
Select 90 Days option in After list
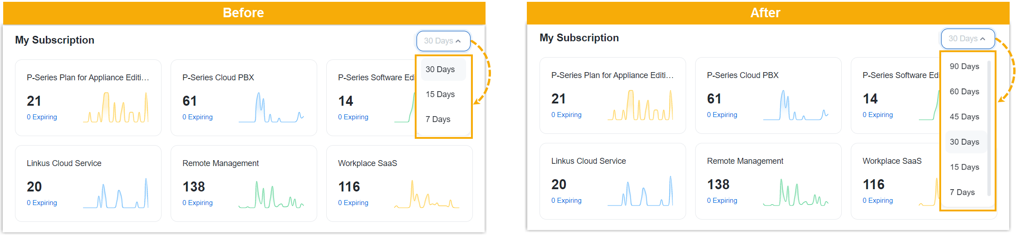coord(964,66)
